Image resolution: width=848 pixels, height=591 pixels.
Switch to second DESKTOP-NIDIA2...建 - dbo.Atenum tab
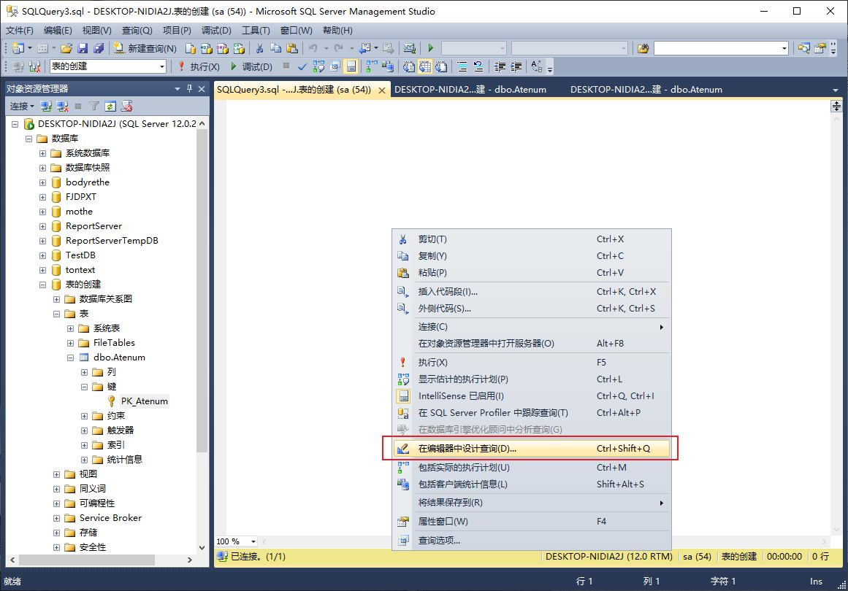646,90
